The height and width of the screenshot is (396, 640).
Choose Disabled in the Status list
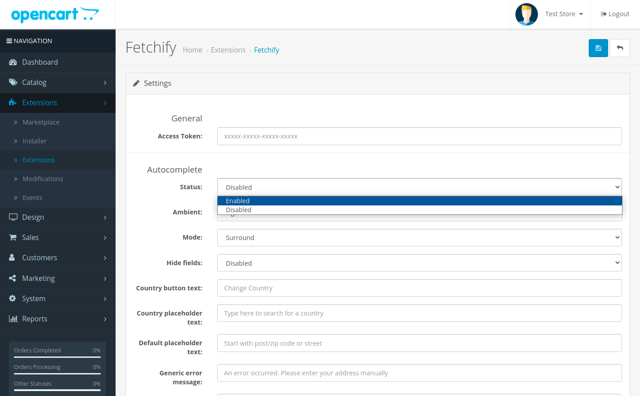click(419, 210)
